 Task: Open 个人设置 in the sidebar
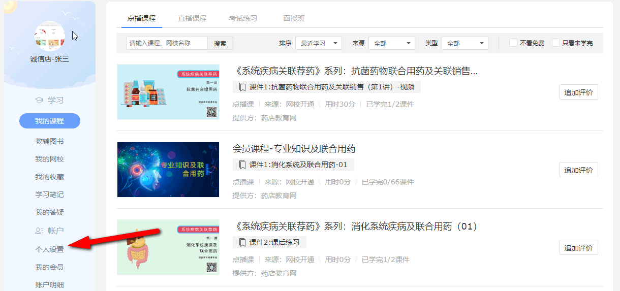click(49, 249)
